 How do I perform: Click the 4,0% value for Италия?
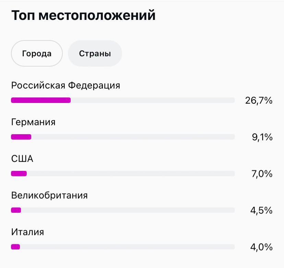pyautogui.click(x=261, y=247)
